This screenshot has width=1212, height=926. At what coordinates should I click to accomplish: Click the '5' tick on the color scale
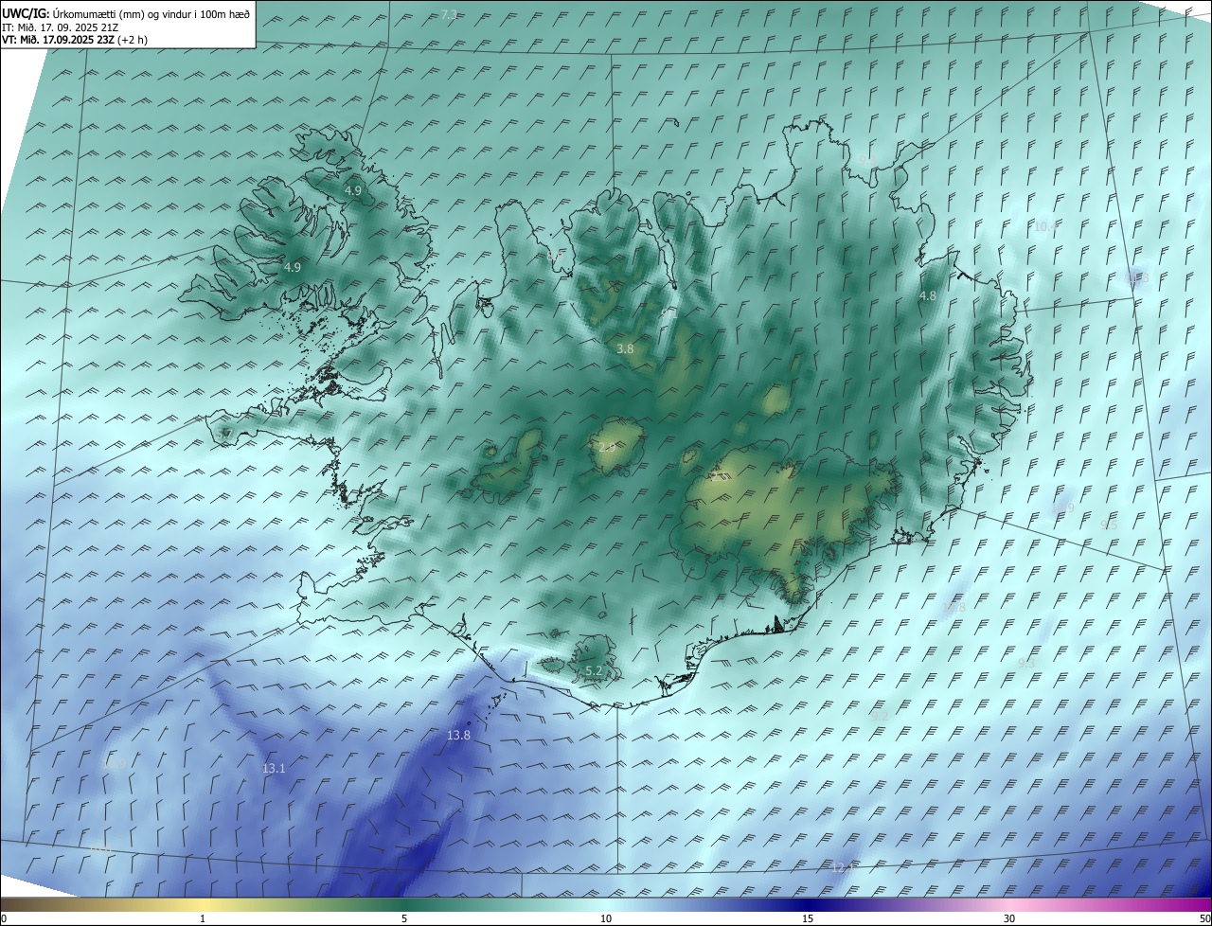pyautogui.click(x=404, y=918)
